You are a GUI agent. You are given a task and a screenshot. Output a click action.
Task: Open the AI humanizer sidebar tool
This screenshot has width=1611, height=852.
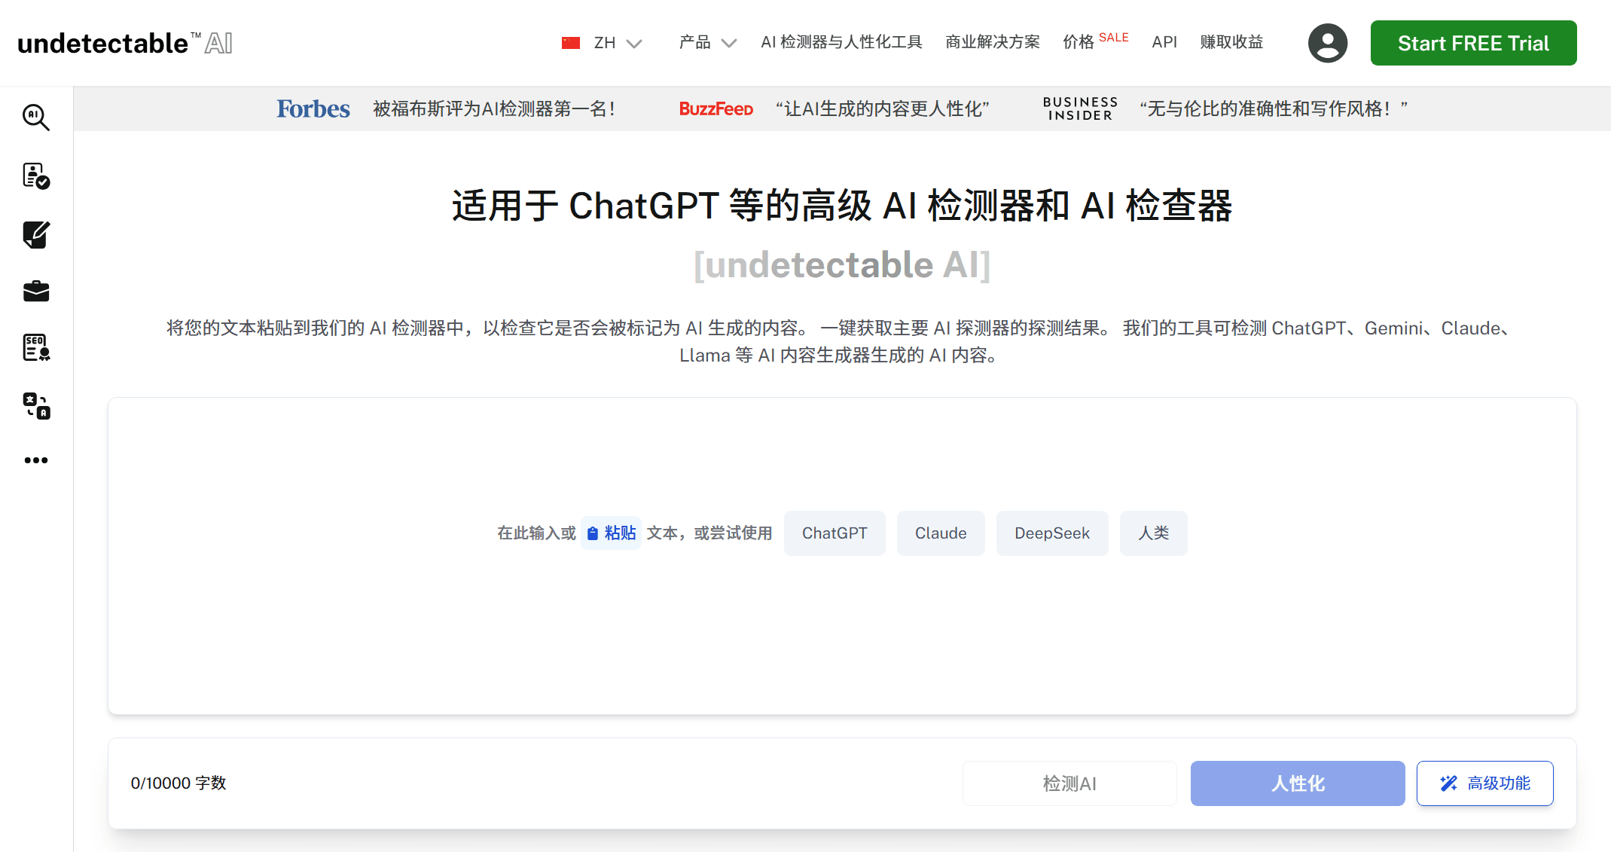click(35, 178)
